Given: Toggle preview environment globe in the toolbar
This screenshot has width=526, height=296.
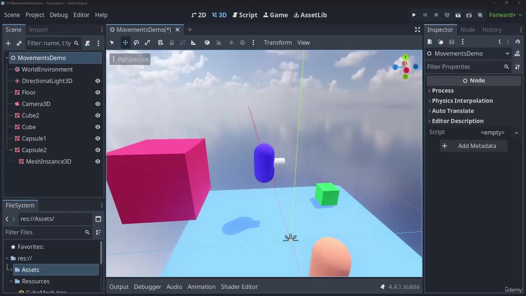Looking at the screenshot, I should [x=242, y=43].
